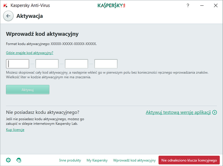Click the 'Kup licencję' link
This screenshot has width=223, height=166.
pos(15,130)
